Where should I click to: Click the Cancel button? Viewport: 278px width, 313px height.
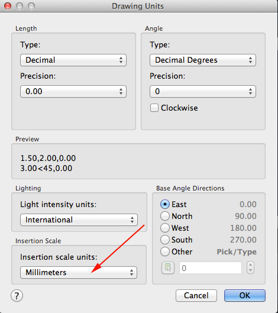196,295
